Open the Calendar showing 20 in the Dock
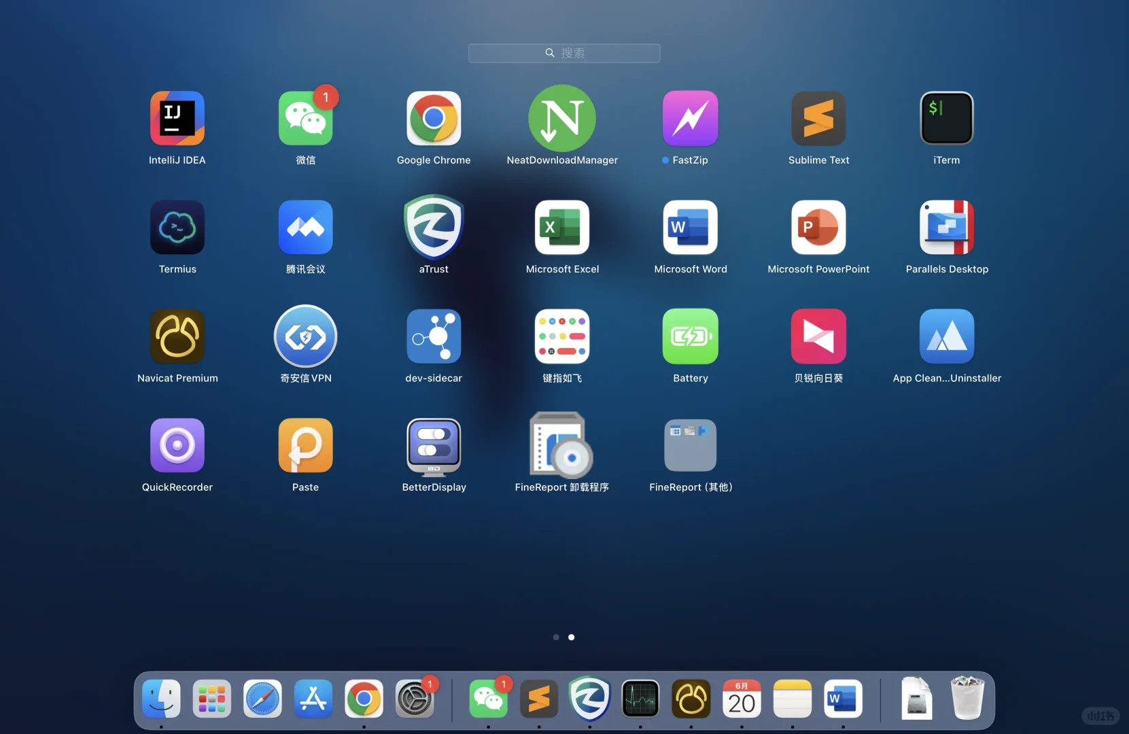Image resolution: width=1129 pixels, height=734 pixels. coord(742,699)
